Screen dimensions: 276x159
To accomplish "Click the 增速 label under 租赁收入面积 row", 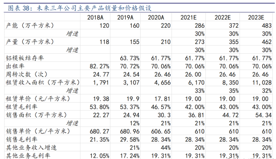I will point(72,90).
